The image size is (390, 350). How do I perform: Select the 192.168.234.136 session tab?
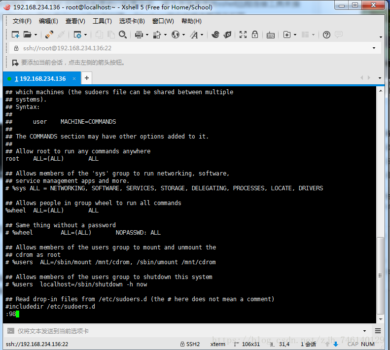[x=42, y=78]
